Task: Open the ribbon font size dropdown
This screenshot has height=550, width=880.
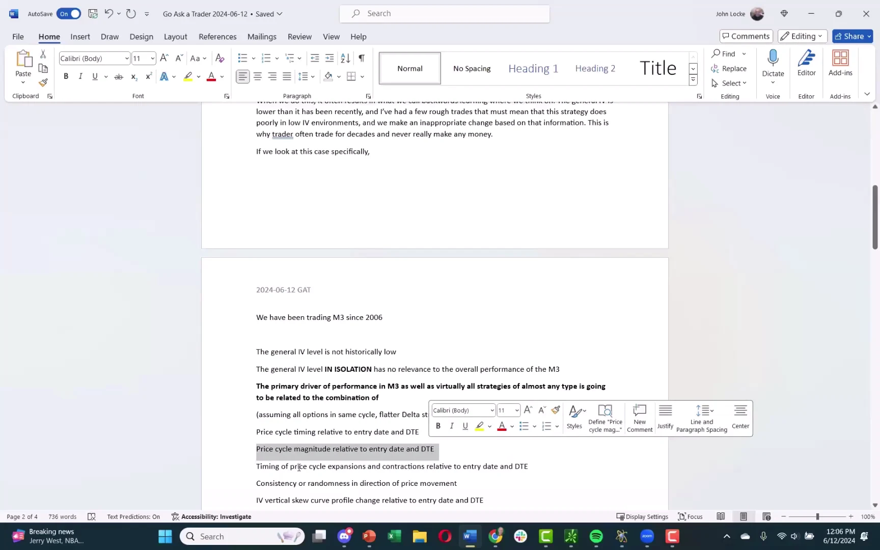Action: coord(152,59)
